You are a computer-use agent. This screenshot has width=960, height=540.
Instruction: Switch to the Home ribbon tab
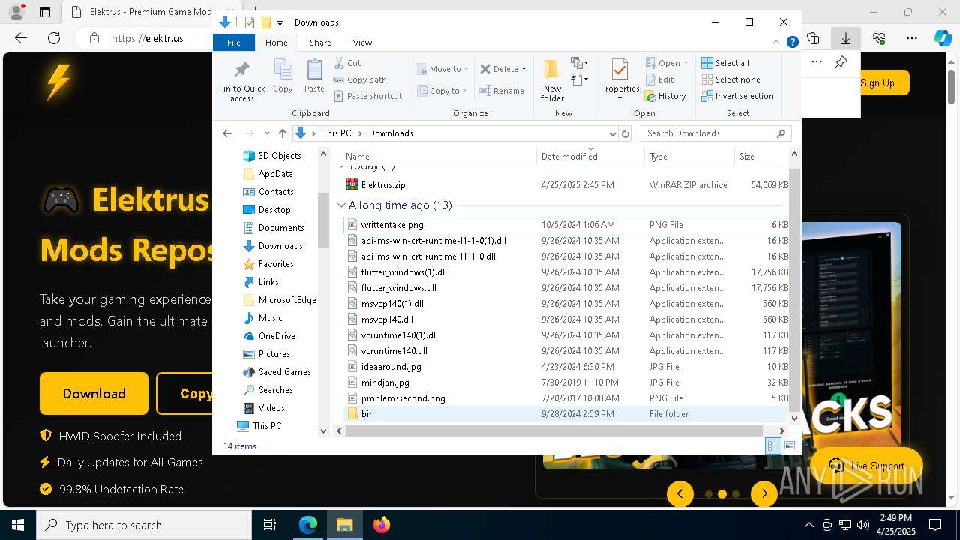point(277,43)
